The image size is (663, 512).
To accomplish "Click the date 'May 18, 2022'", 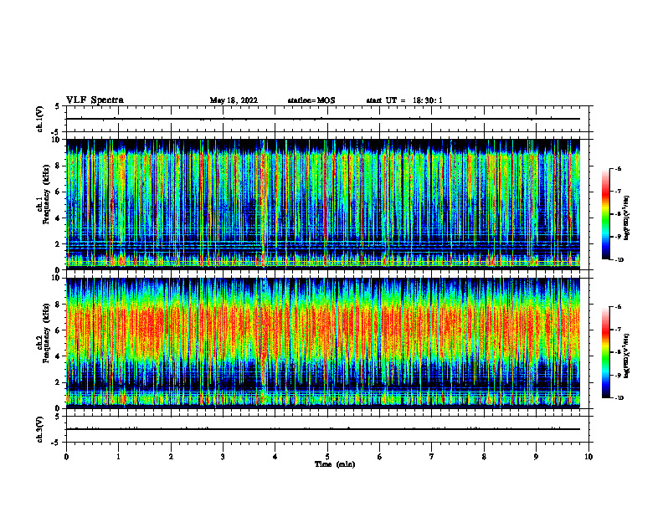I will pos(234,100).
